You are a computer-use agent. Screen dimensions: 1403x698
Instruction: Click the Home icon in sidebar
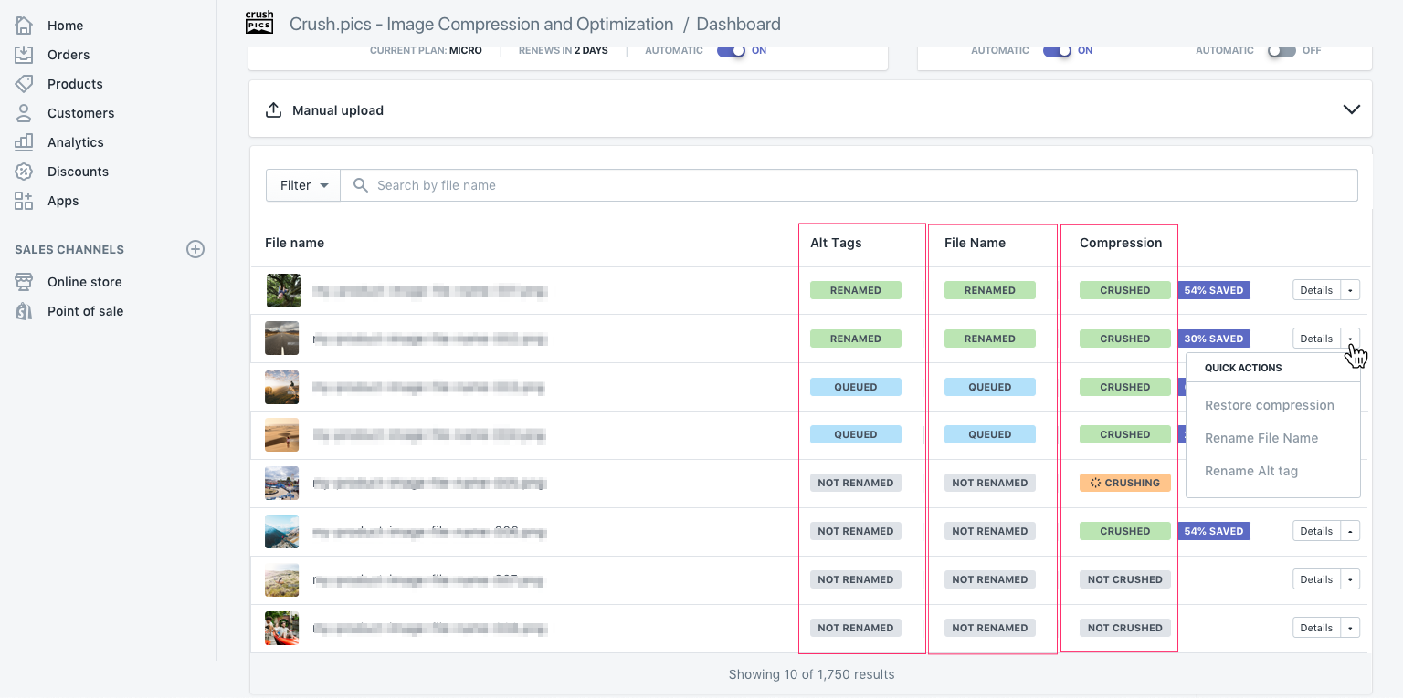tap(23, 25)
